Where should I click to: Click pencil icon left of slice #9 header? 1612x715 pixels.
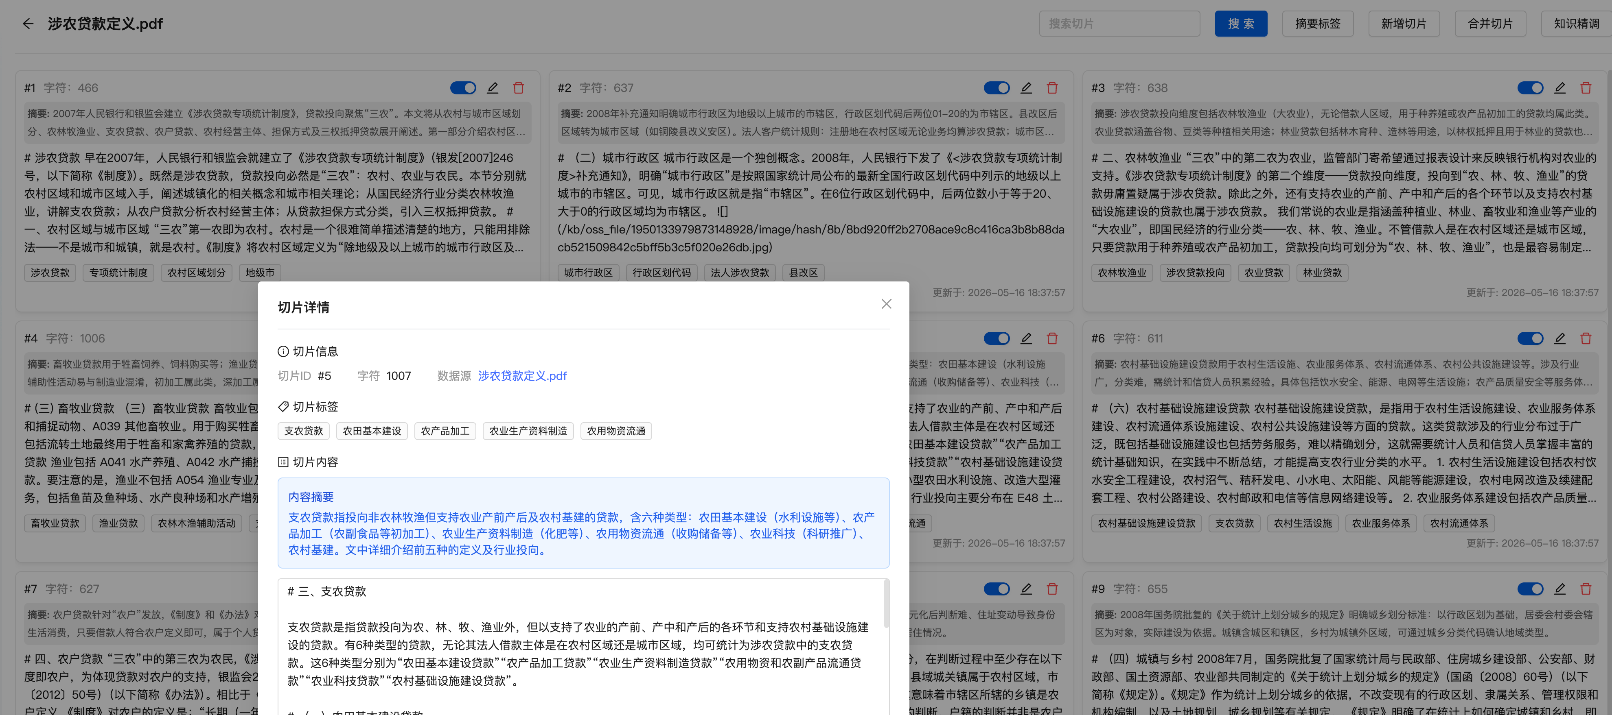[1026, 589]
